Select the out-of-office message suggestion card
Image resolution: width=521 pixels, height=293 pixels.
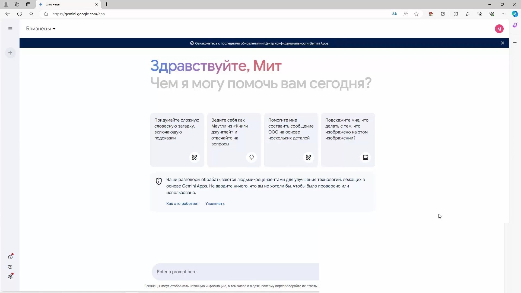(291, 140)
